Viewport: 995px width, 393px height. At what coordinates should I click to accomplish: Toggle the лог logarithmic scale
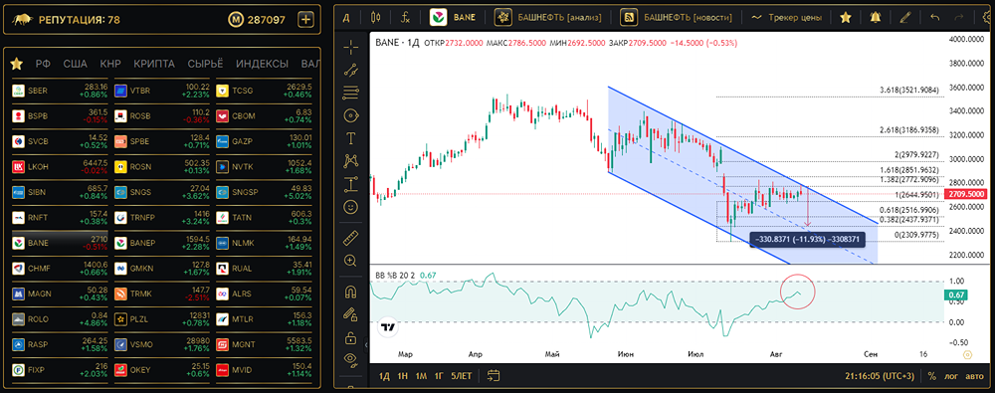951,376
